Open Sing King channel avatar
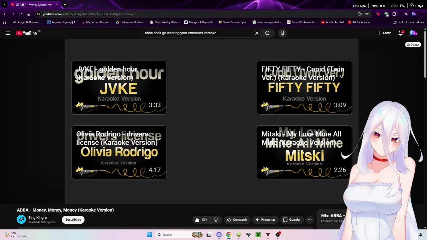The height and width of the screenshot is (240, 427). (21, 219)
